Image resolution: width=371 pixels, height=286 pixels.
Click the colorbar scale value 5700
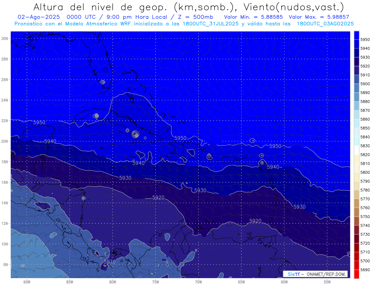click(365, 261)
